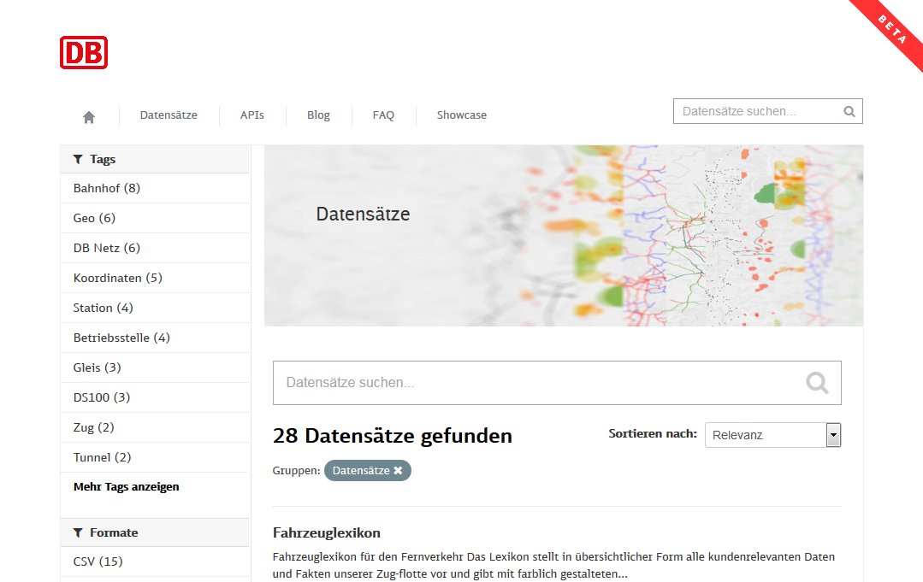
Task: Click magnifier icon in top search box
Action: (x=849, y=111)
